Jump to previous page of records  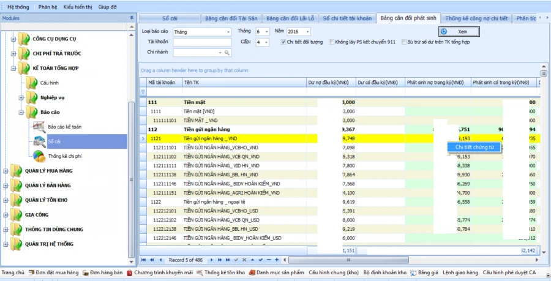[152, 260]
